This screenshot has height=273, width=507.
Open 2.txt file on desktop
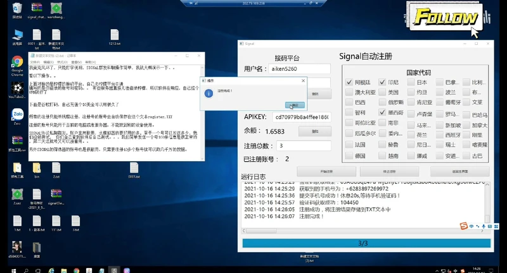coord(56,170)
